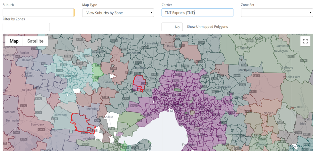Click the Kyneton label on map
This screenshot has width=313, height=151.
click(126, 38)
